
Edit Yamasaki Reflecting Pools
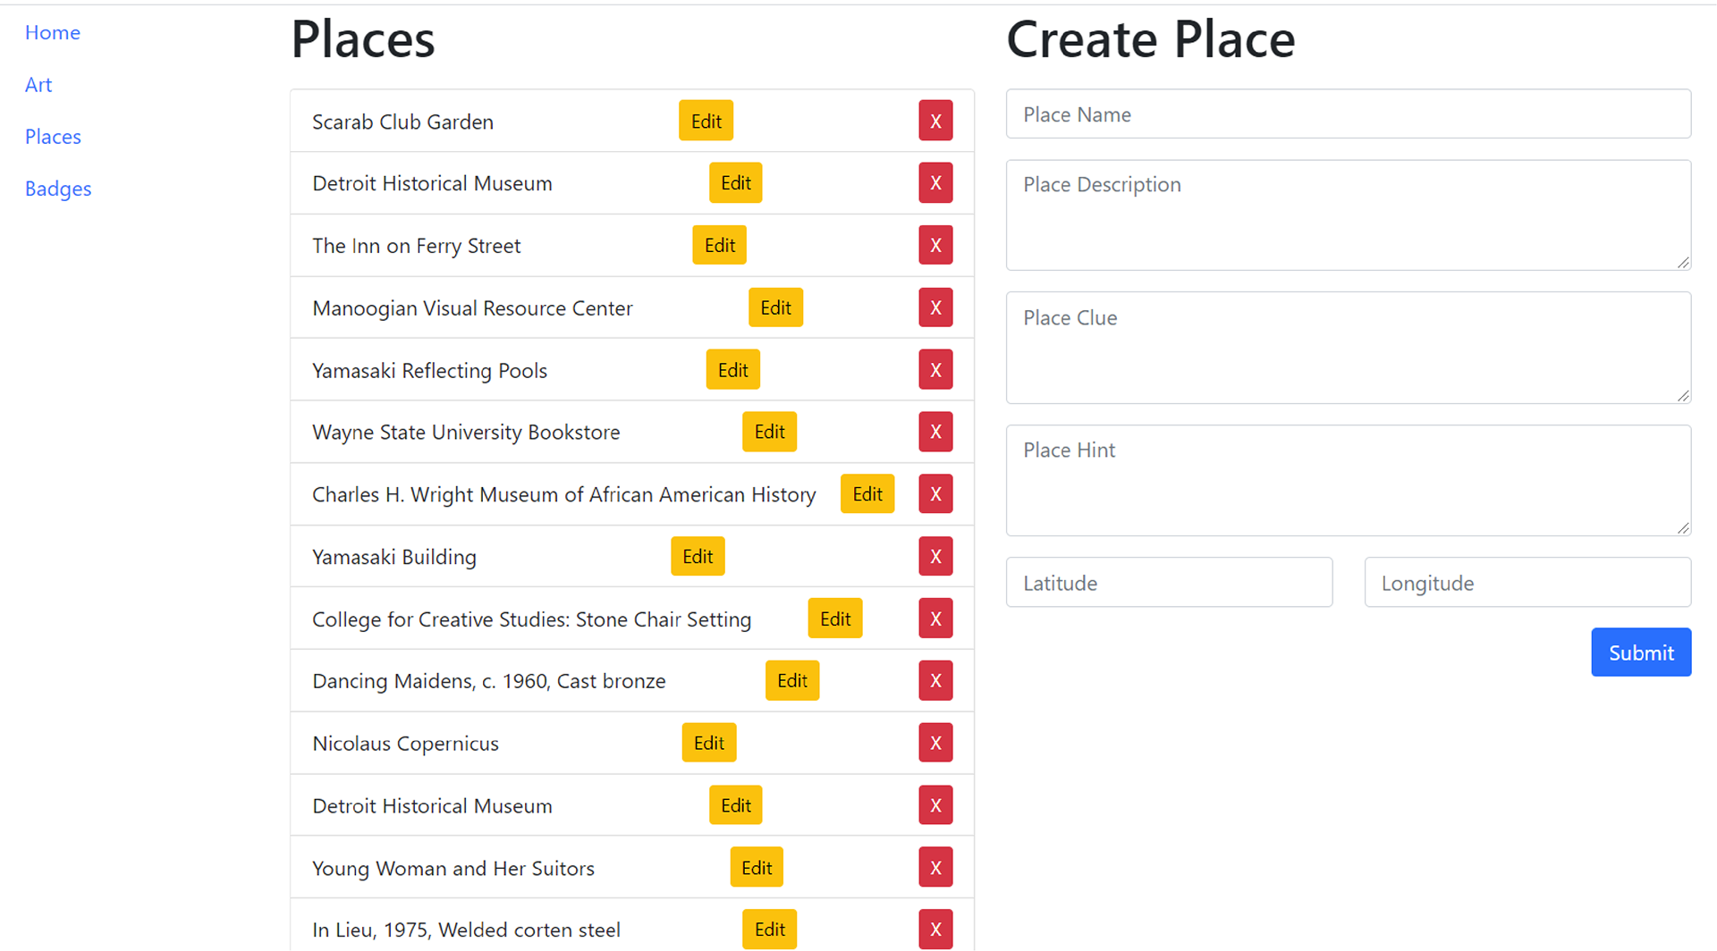pyautogui.click(x=732, y=369)
